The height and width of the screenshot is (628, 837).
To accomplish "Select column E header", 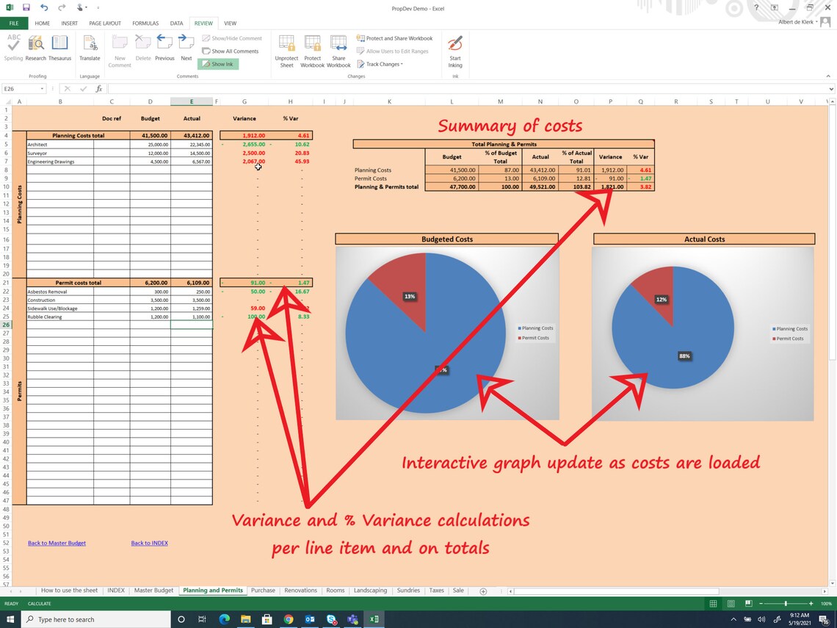I will (x=192, y=101).
